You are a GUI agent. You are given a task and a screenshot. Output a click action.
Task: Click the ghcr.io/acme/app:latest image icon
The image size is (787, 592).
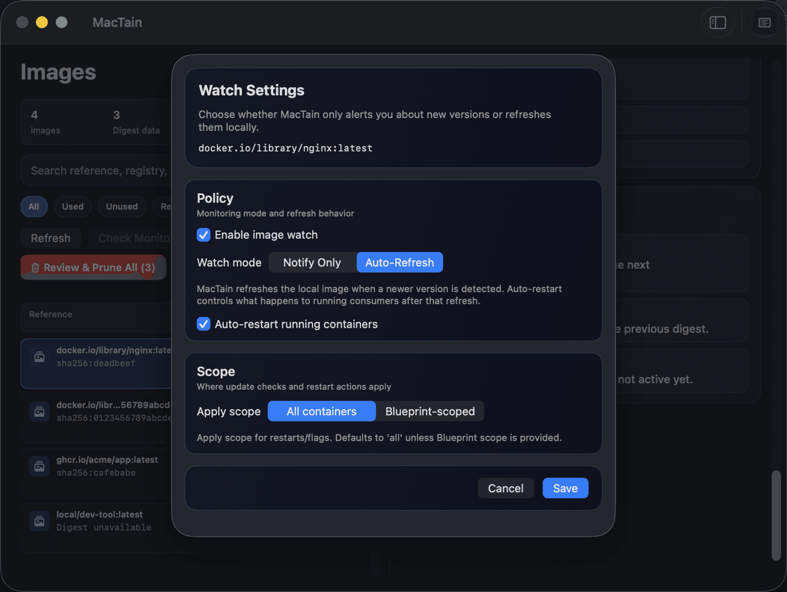tap(39, 466)
